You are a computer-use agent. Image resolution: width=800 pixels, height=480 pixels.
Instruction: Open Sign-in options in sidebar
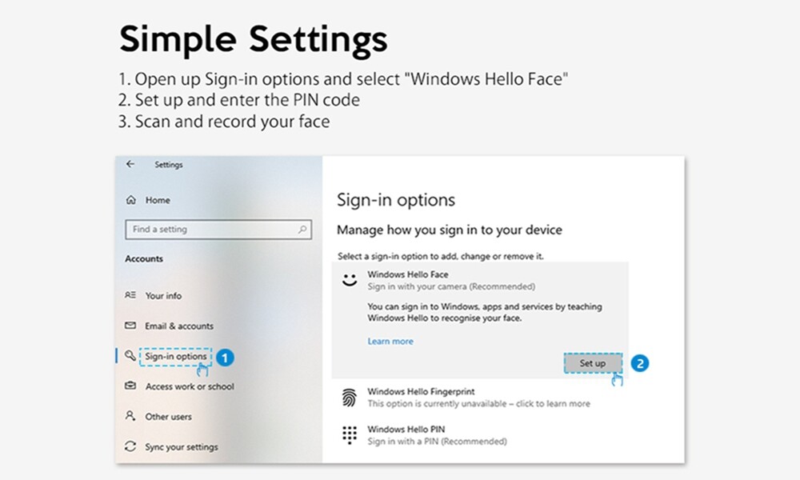tap(176, 357)
